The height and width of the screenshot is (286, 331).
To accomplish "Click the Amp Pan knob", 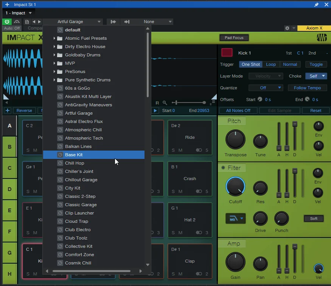I will 260,264.
